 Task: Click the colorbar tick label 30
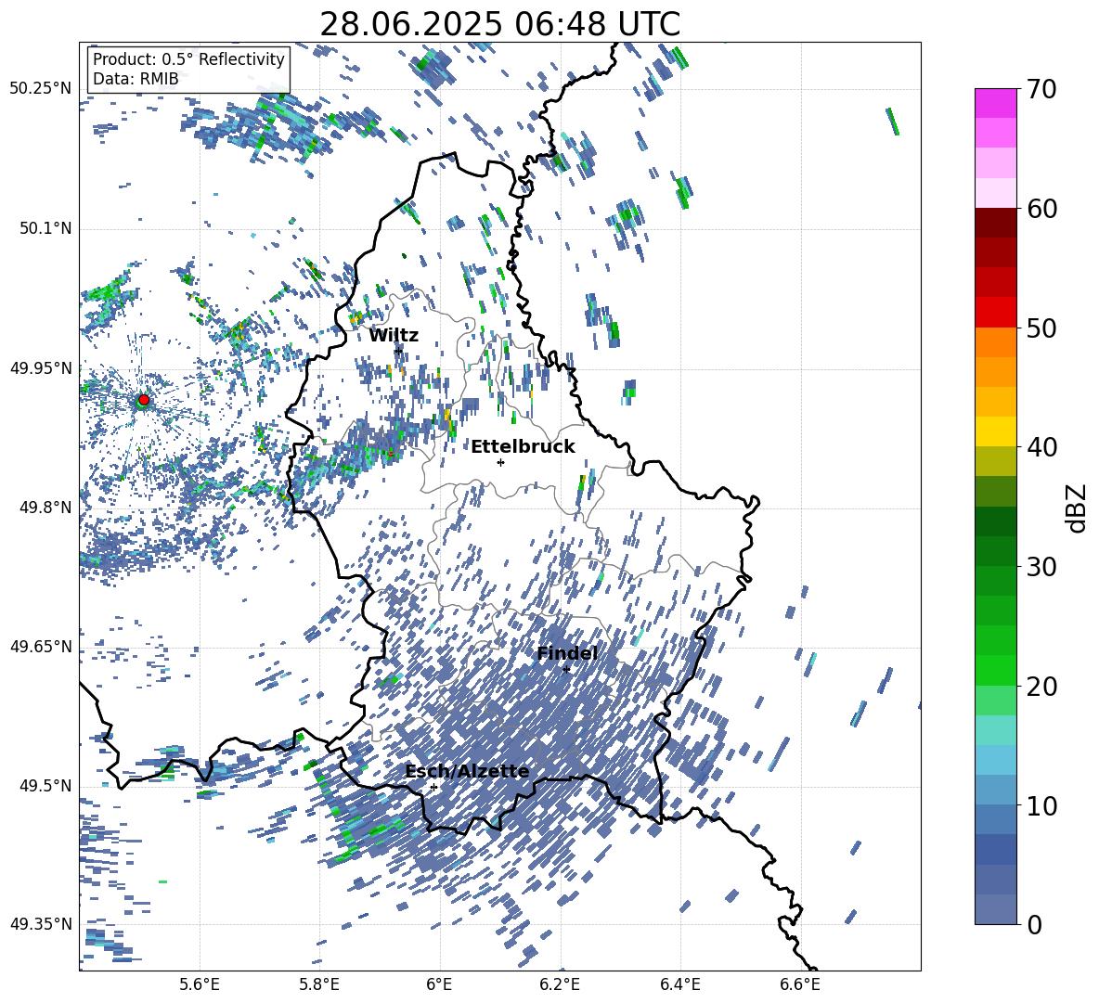(1041, 567)
